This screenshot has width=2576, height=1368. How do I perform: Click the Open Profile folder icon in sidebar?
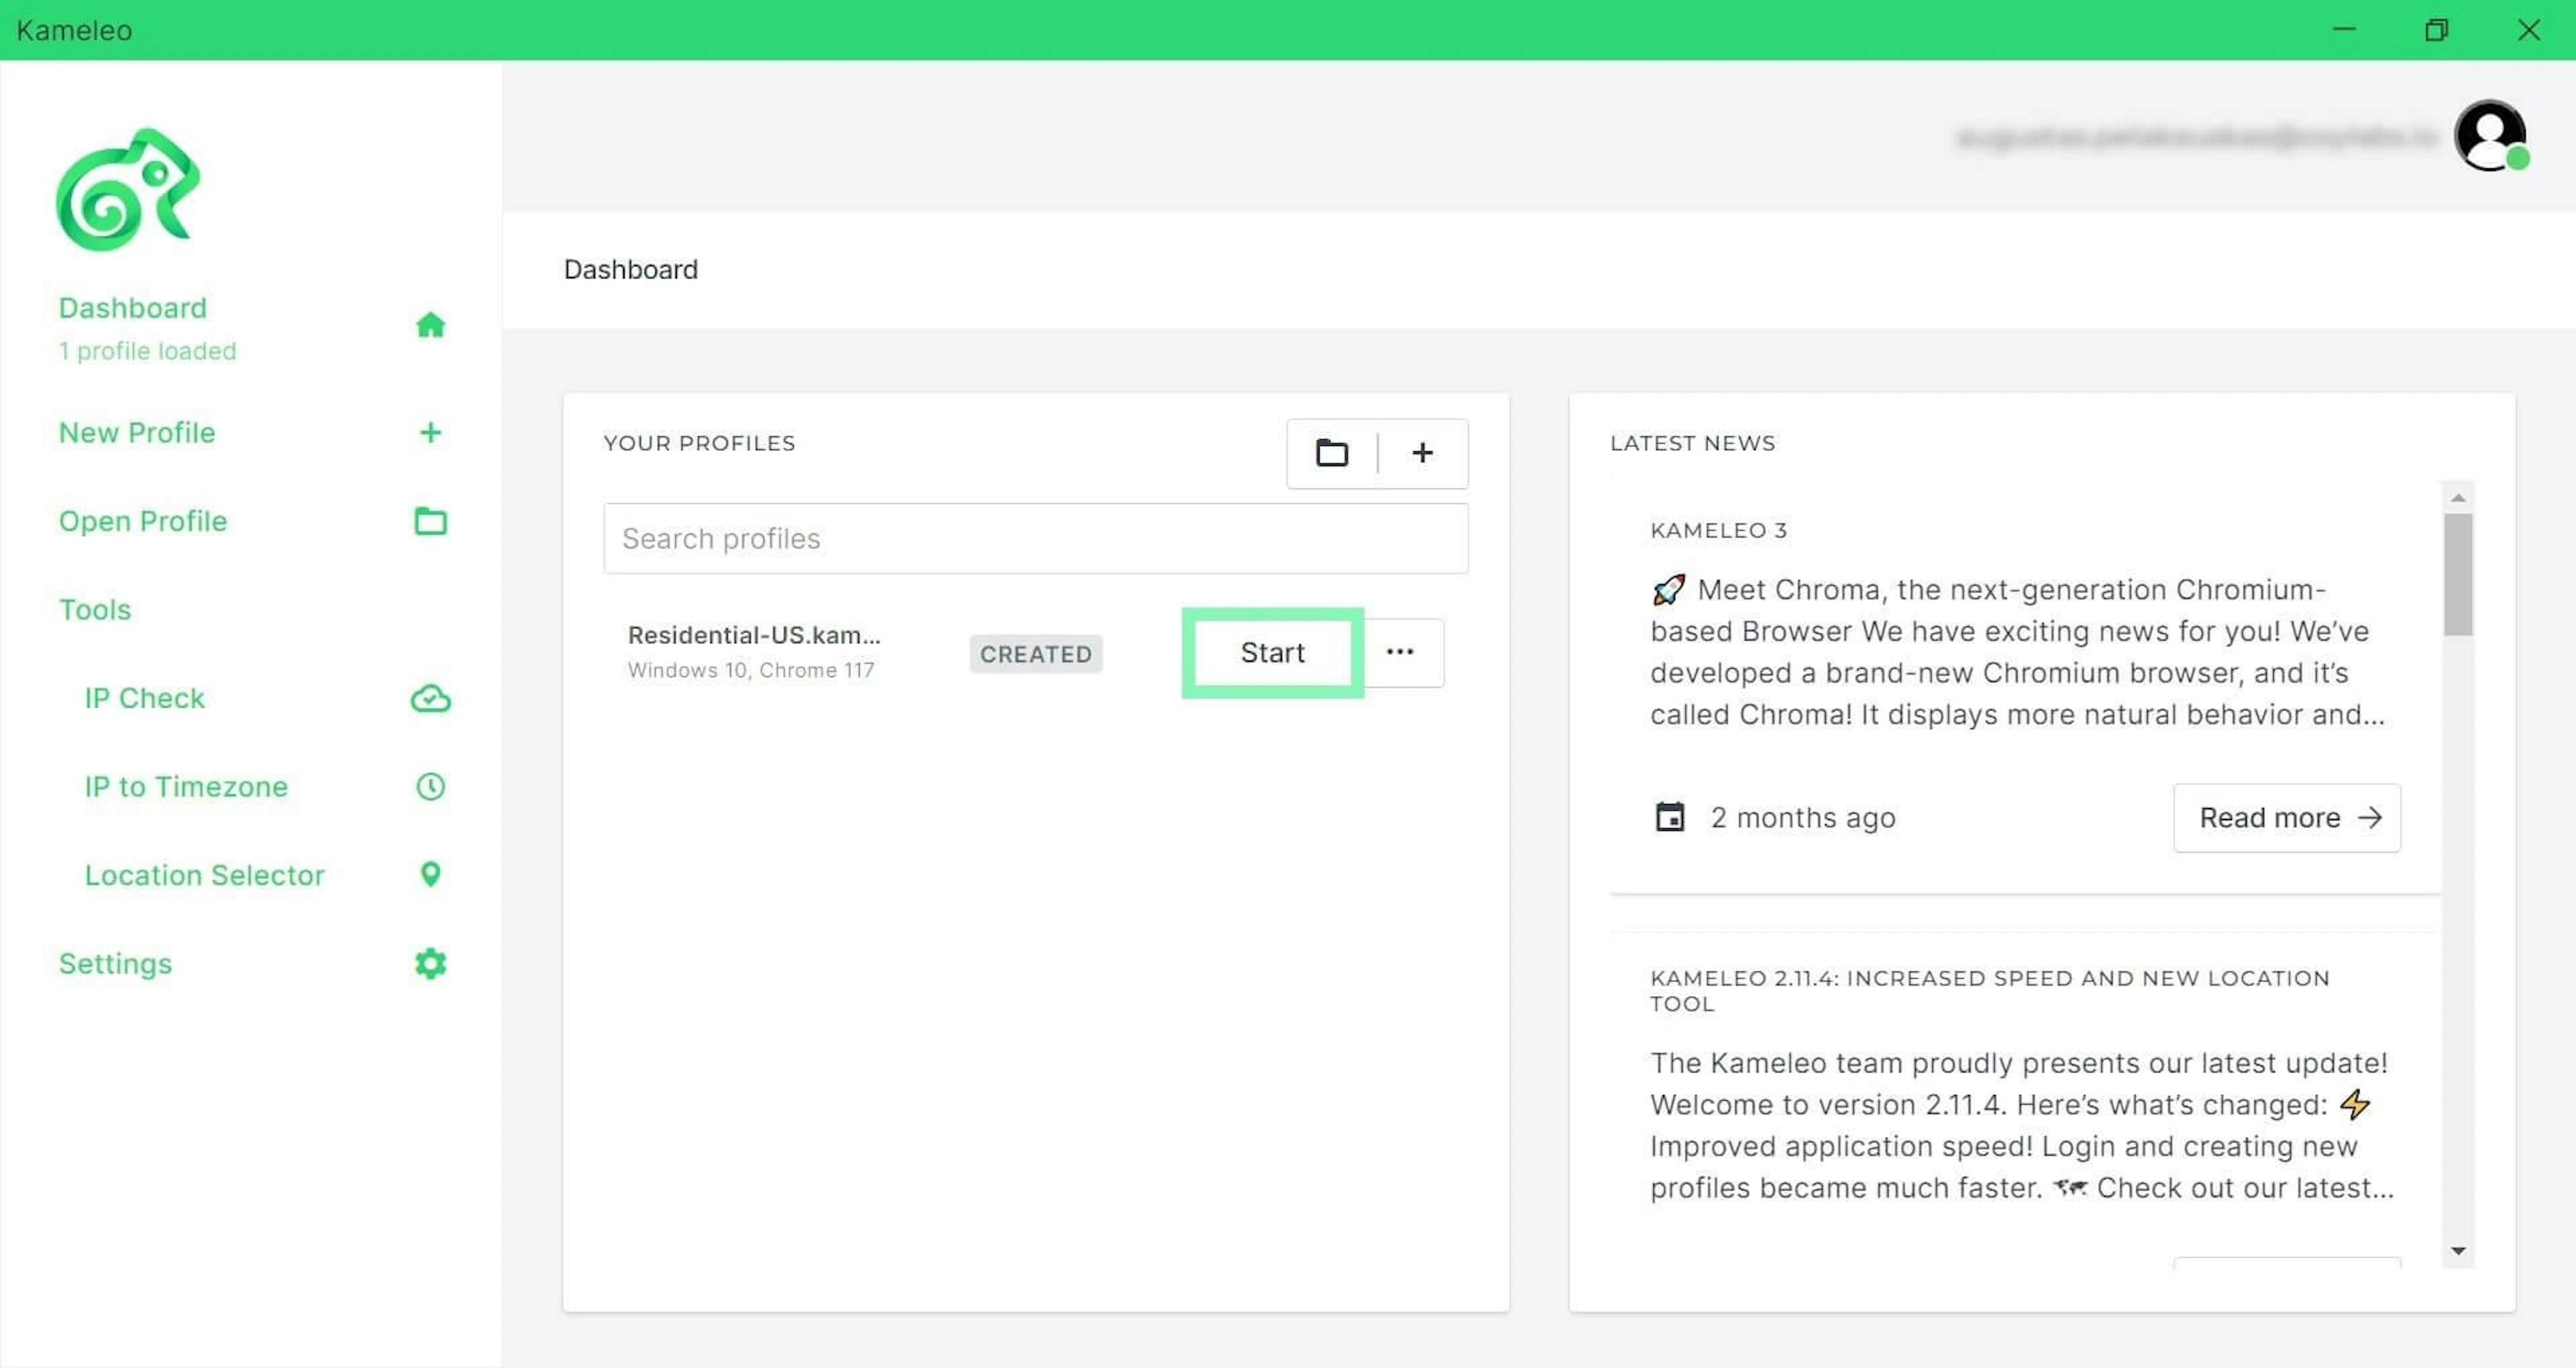[430, 521]
